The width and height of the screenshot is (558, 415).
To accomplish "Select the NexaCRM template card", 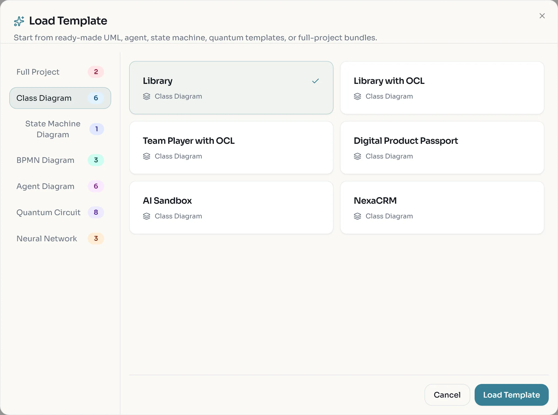I will [x=442, y=207].
